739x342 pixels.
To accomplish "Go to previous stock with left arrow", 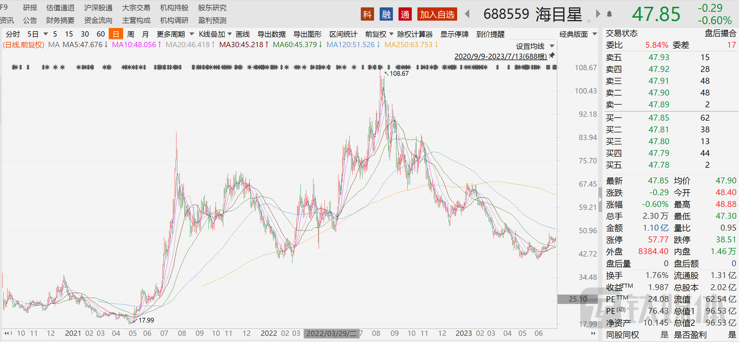I will pos(467,14).
